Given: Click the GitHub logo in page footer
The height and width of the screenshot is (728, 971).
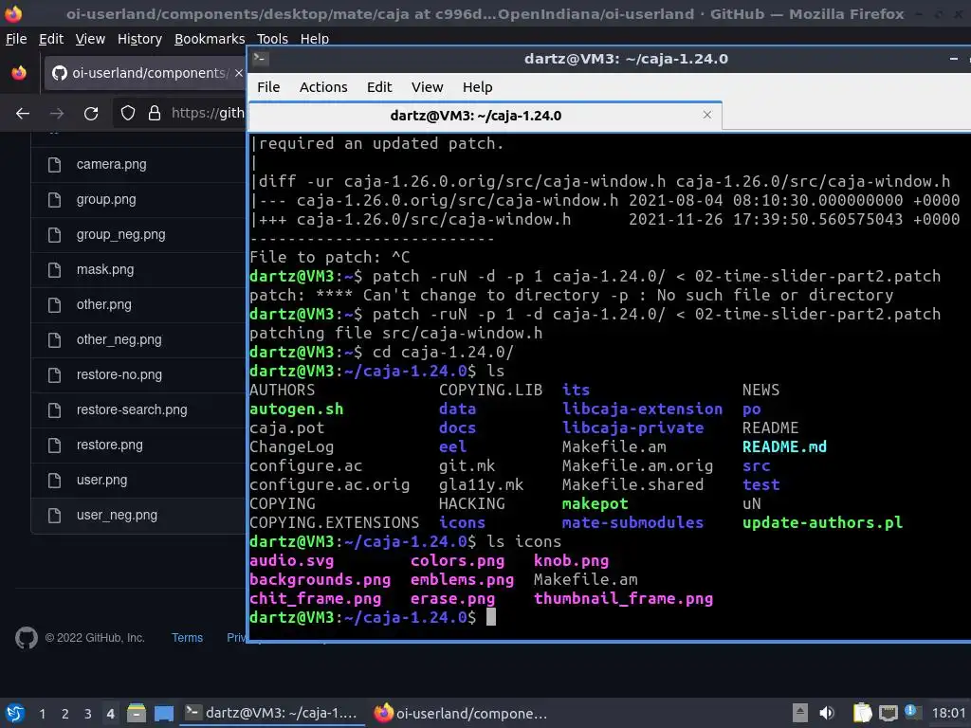Looking at the screenshot, I should pos(26,638).
